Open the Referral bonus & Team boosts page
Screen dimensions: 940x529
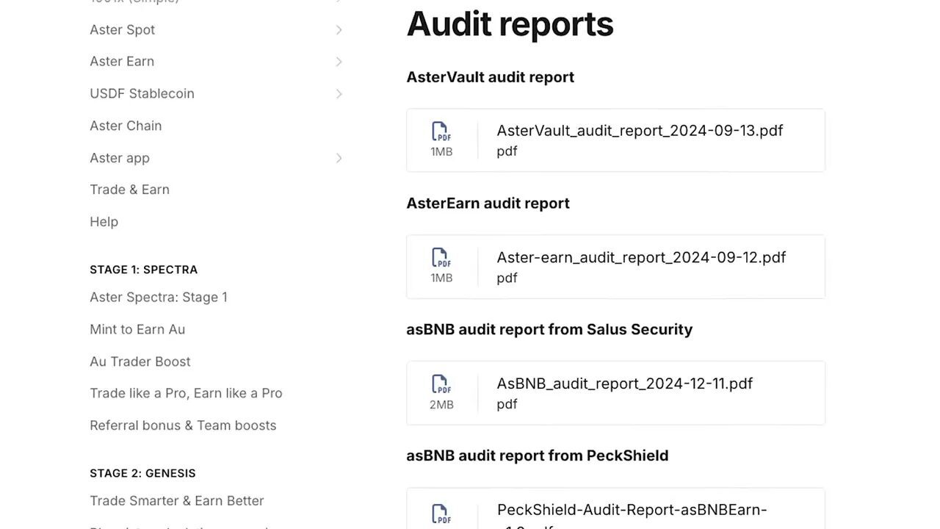183,425
